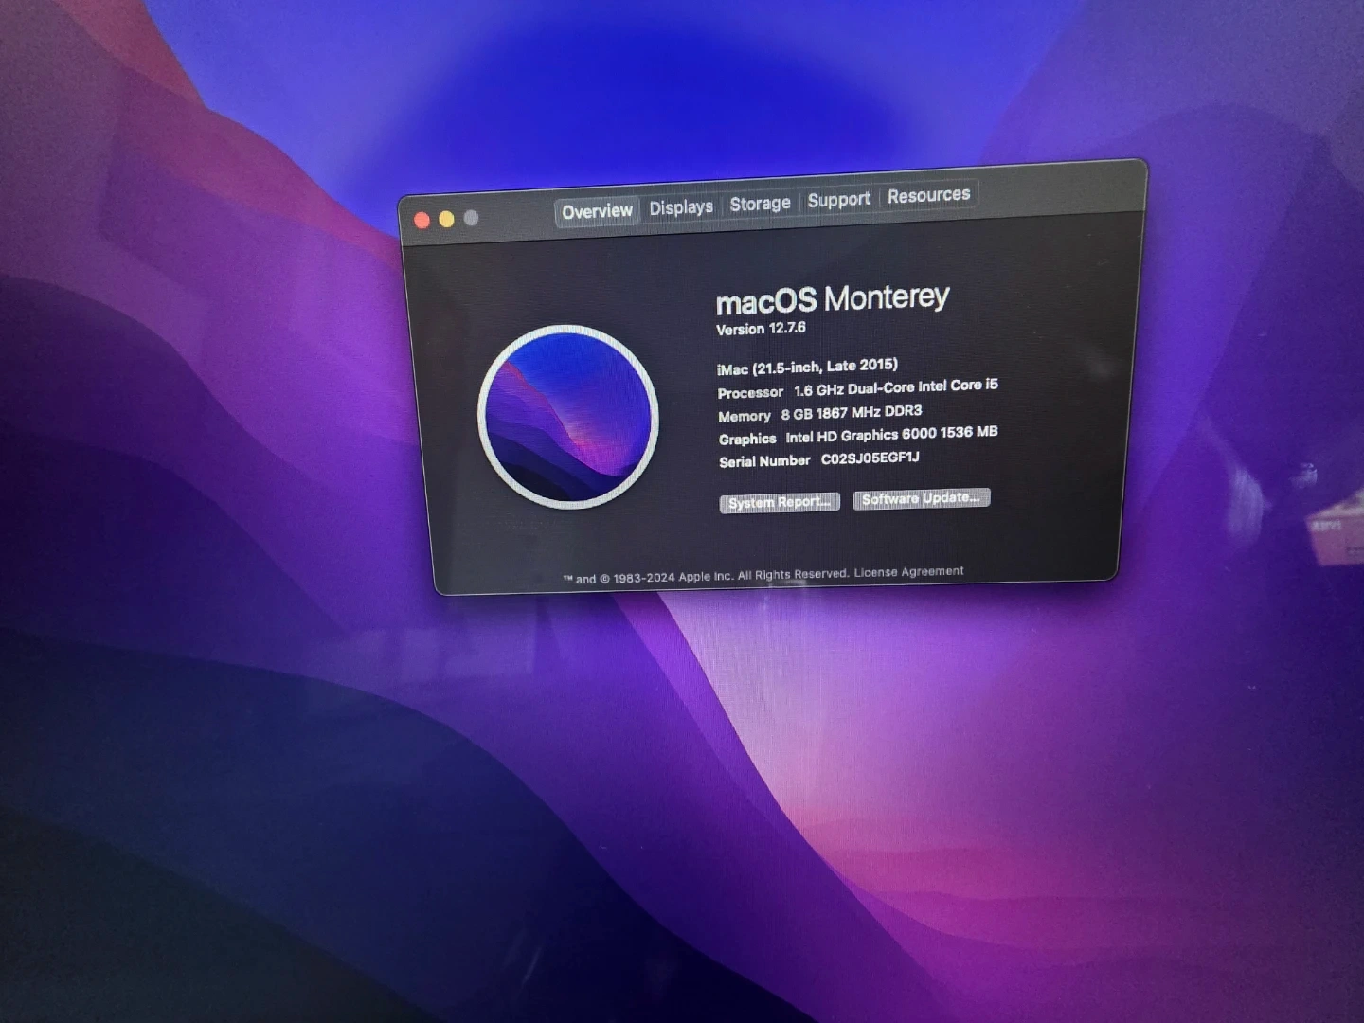Screen dimensions: 1364x1023
Task: Show the Resources tab
Action: 928,195
